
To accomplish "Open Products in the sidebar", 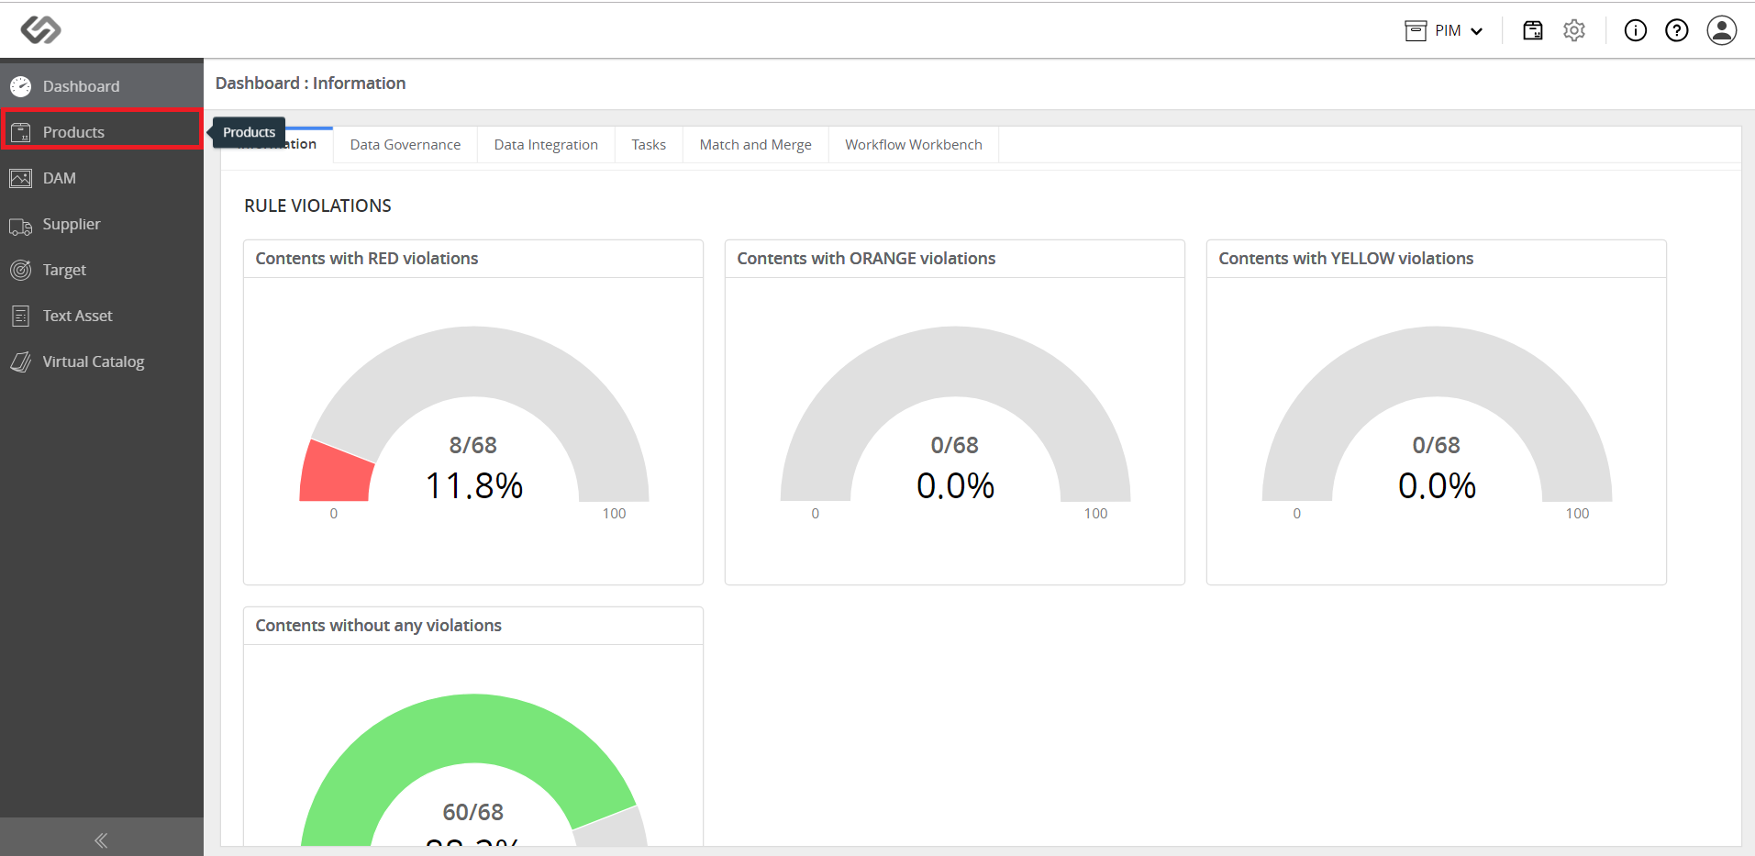I will click(x=102, y=132).
